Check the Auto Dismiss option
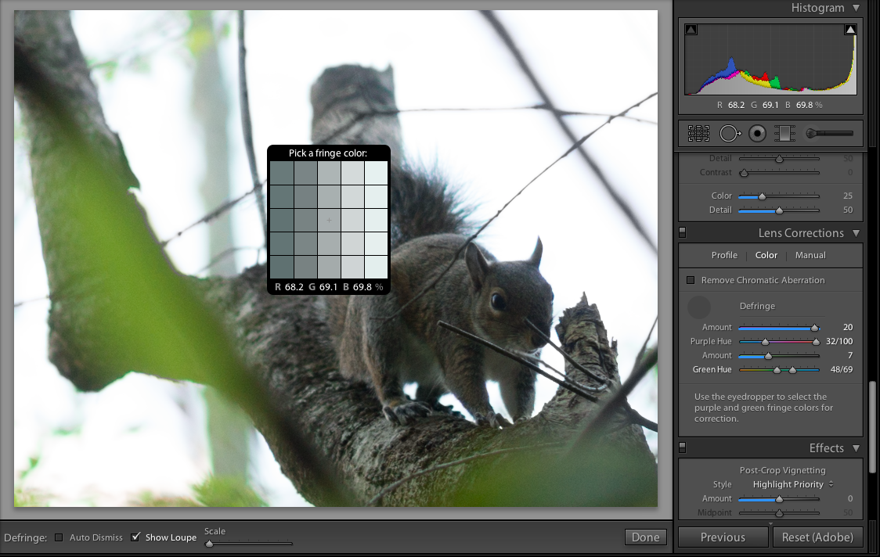The width and height of the screenshot is (880, 557). point(59,537)
